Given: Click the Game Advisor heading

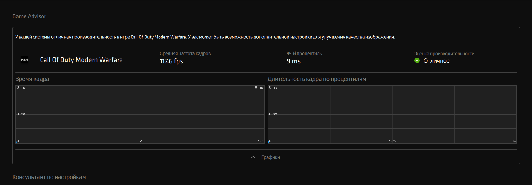Looking at the screenshot, I should coord(29,16).
